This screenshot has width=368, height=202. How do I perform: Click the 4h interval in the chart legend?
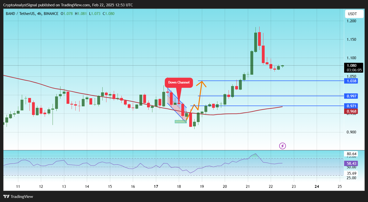pos(39,14)
